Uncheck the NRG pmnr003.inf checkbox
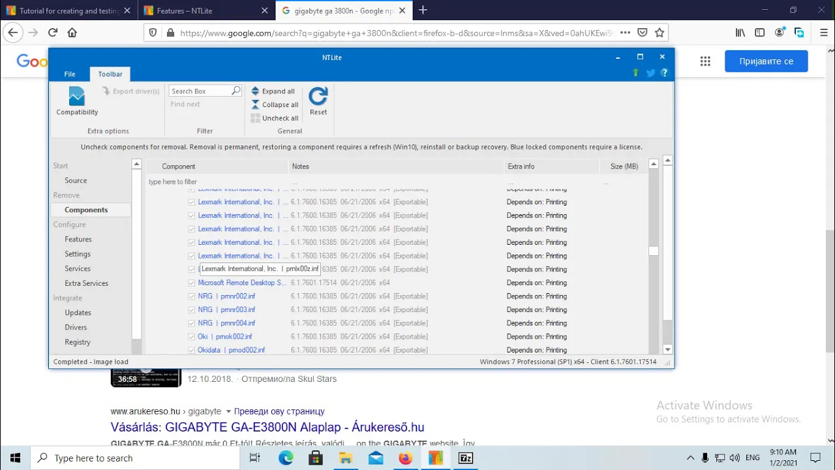Screen dimensions: 835x470 pos(191,309)
